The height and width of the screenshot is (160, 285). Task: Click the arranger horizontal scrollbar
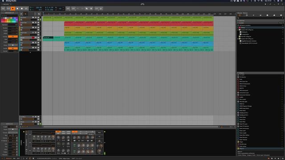tap(130, 127)
